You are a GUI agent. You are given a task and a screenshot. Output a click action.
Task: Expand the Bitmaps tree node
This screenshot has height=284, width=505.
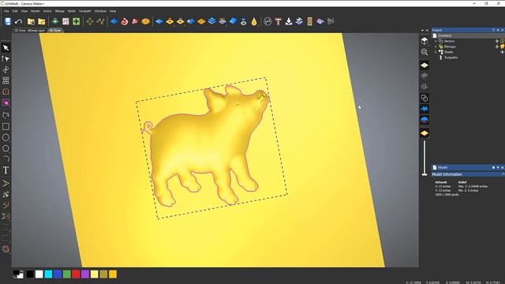436,47
